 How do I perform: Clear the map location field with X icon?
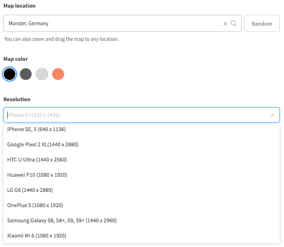click(x=225, y=24)
